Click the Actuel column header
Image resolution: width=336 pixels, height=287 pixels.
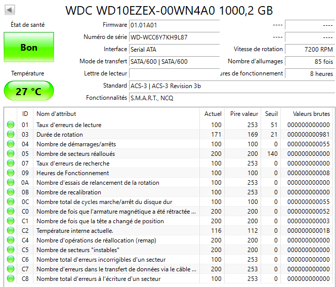pyautogui.click(x=212, y=114)
